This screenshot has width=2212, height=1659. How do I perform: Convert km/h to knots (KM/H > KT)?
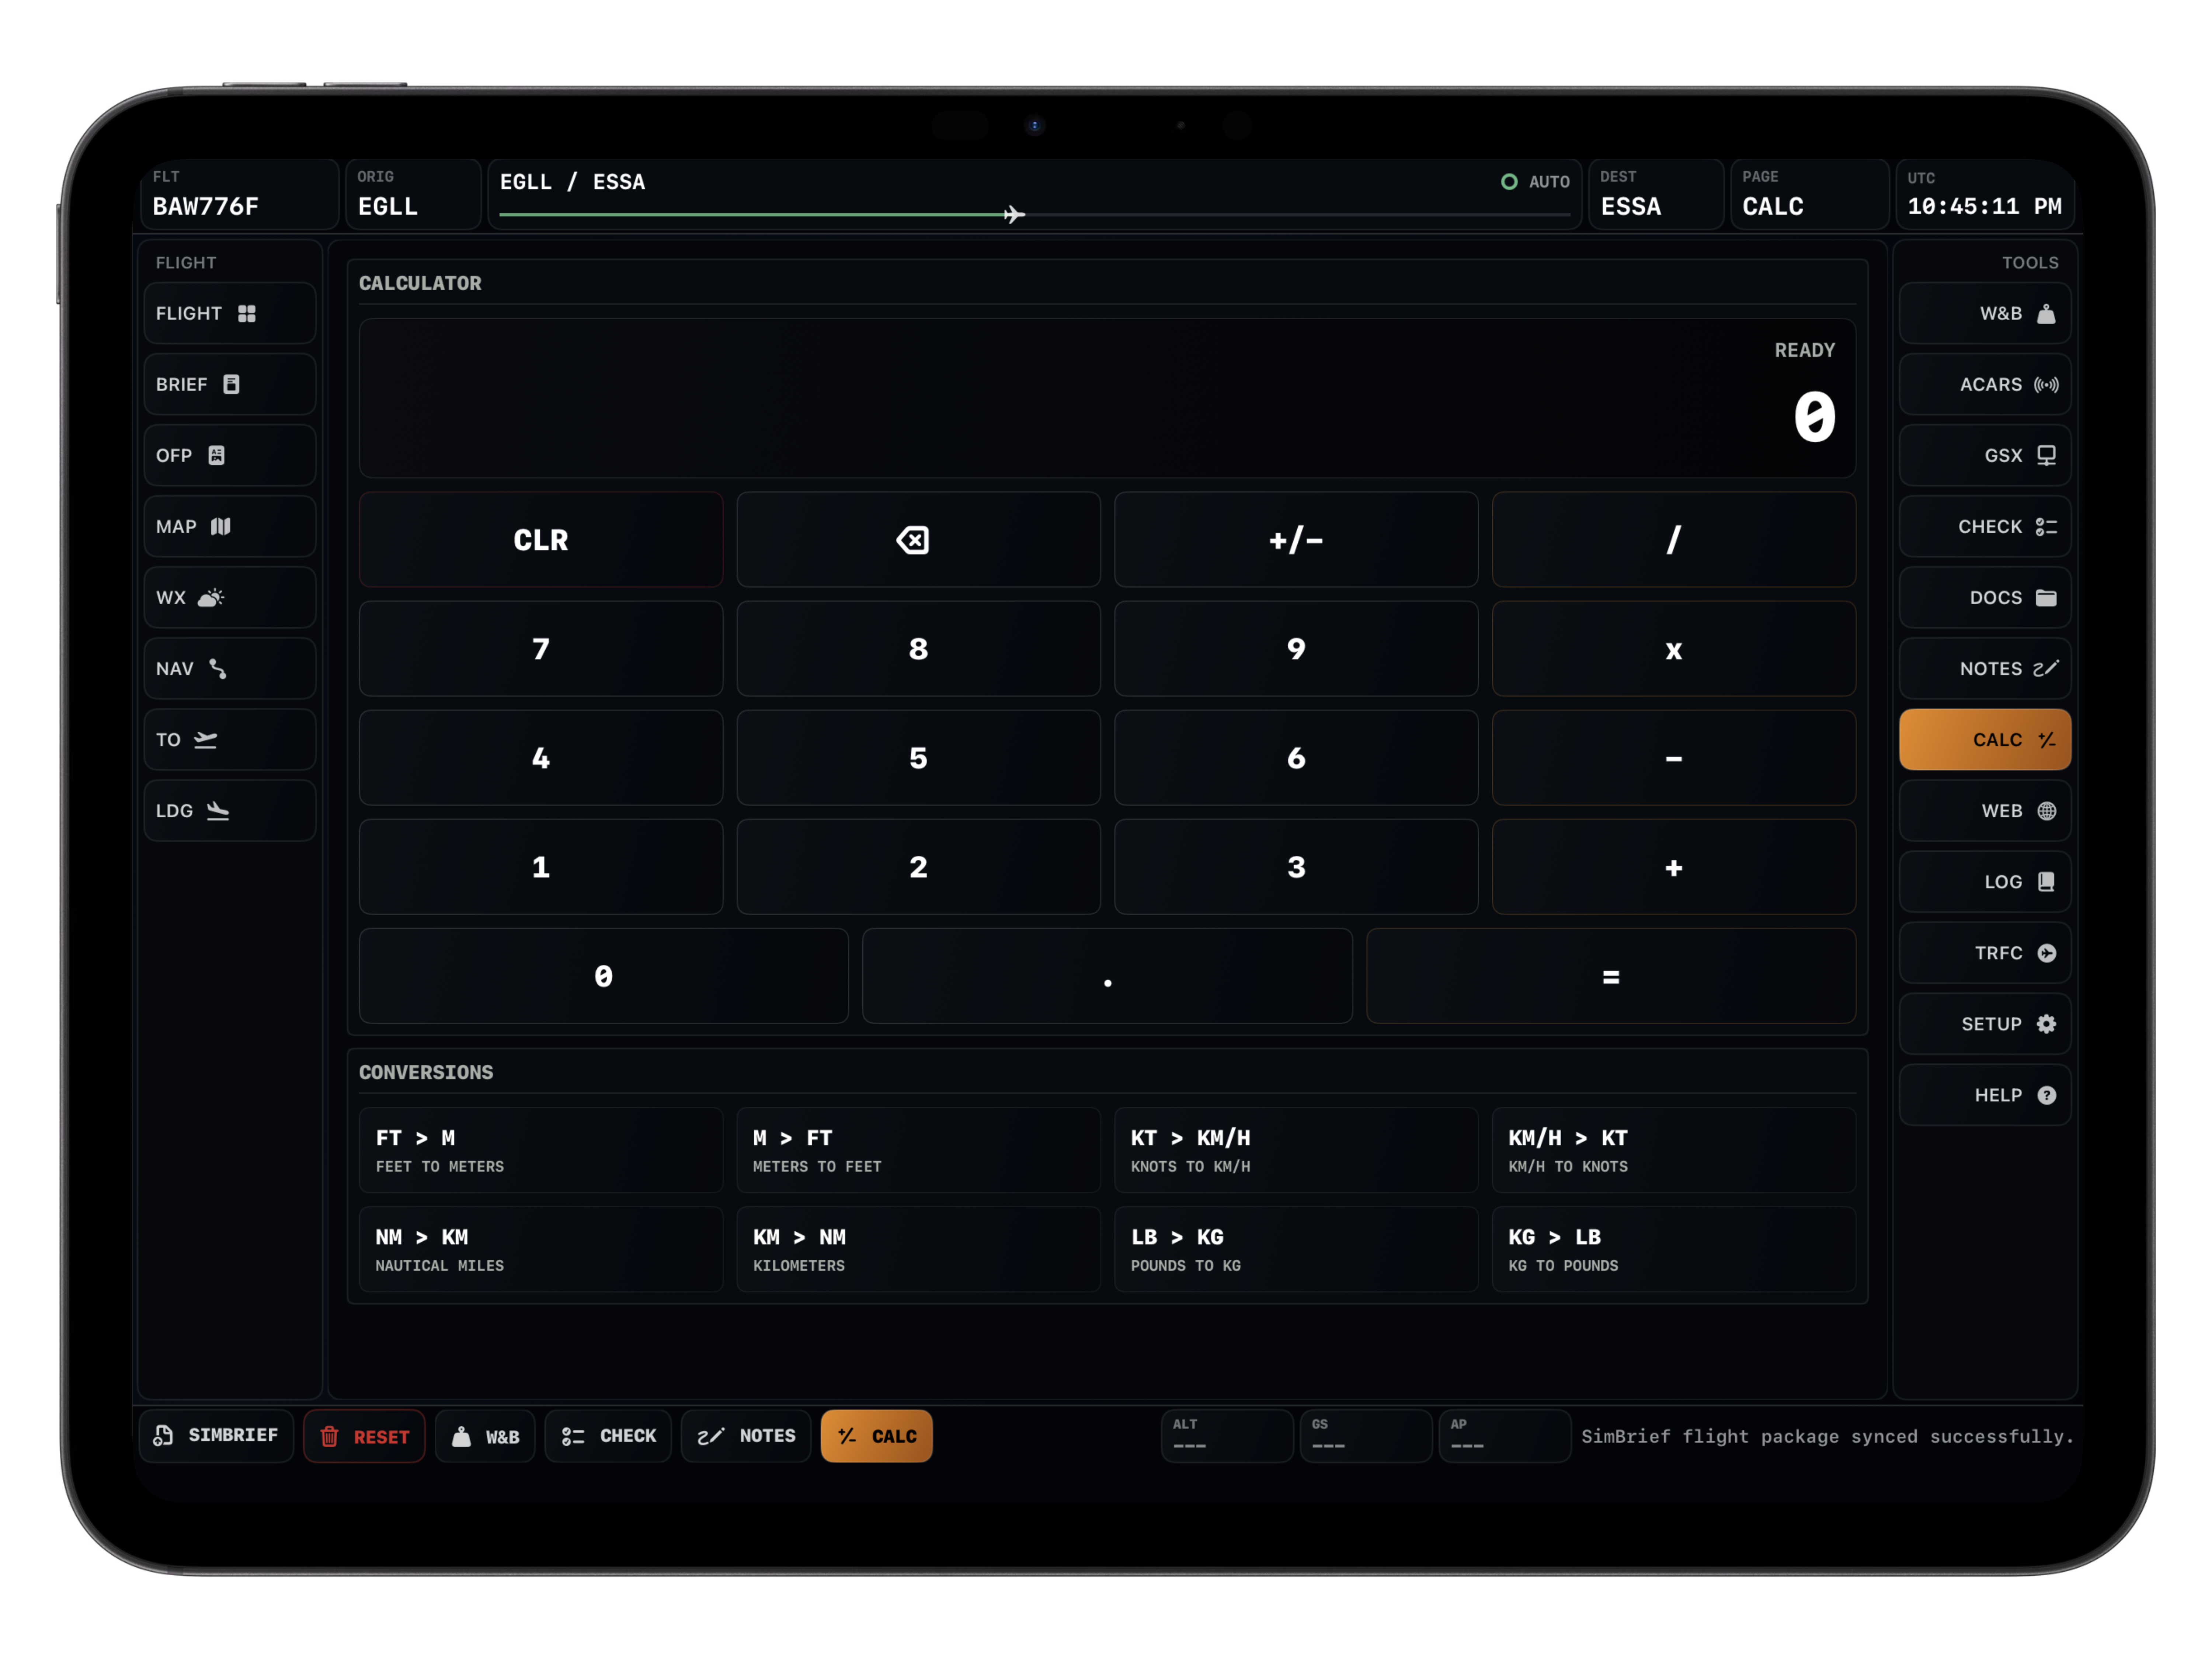1674,1150
